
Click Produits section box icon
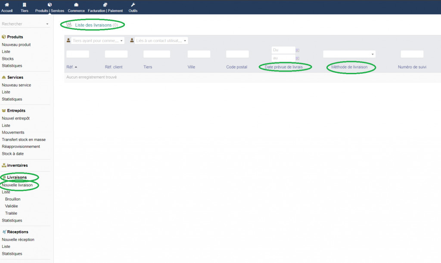click(4, 37)
